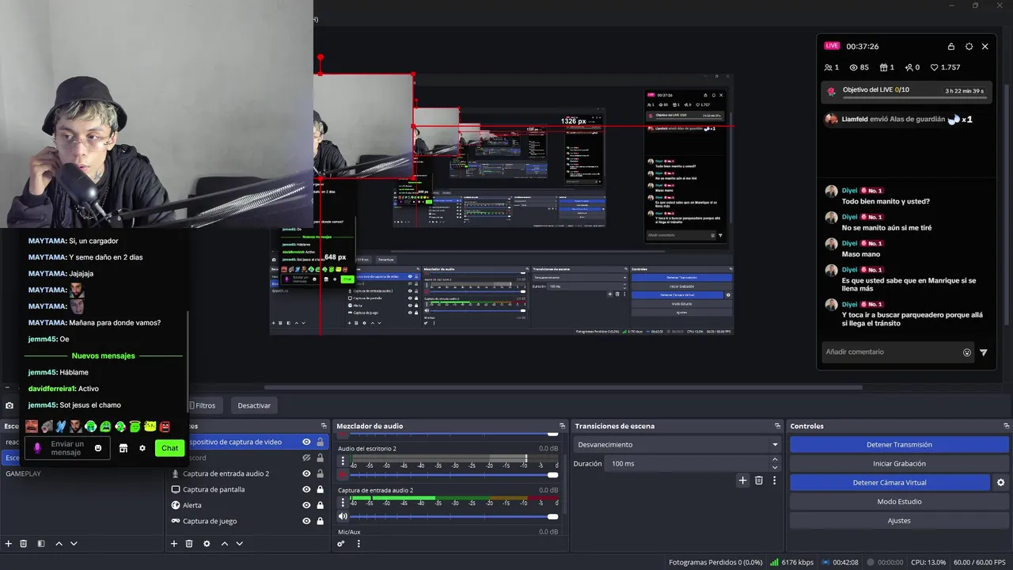The image size is (1013, 570).
Task: Open Ajustes settings
Action: click(899, 521)
